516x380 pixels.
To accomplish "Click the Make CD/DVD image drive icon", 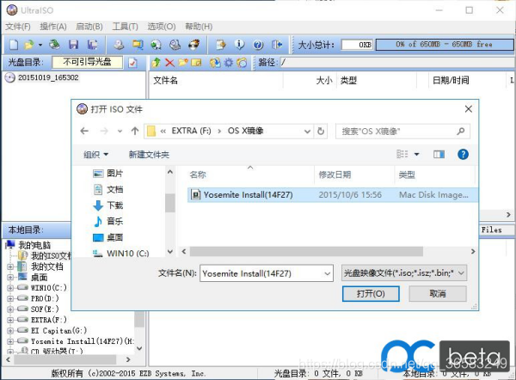I will click(x=120, y=45).
